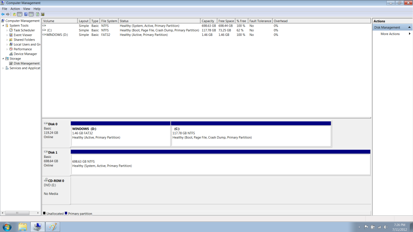The image size is (413, 232).
Task: Click the right arrow of tree horizontal scrollbar
Action: pos(38,213)
